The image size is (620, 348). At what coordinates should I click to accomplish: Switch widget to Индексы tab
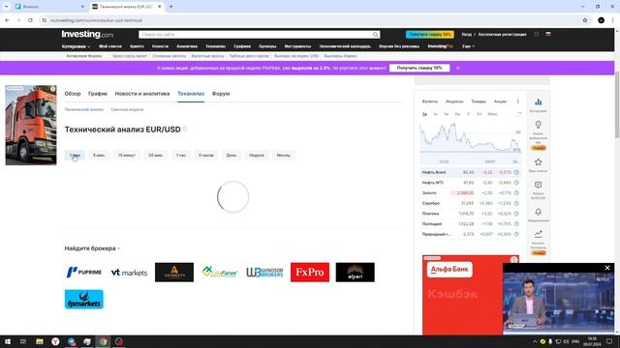pyautogui.click(x=454, y=101)
